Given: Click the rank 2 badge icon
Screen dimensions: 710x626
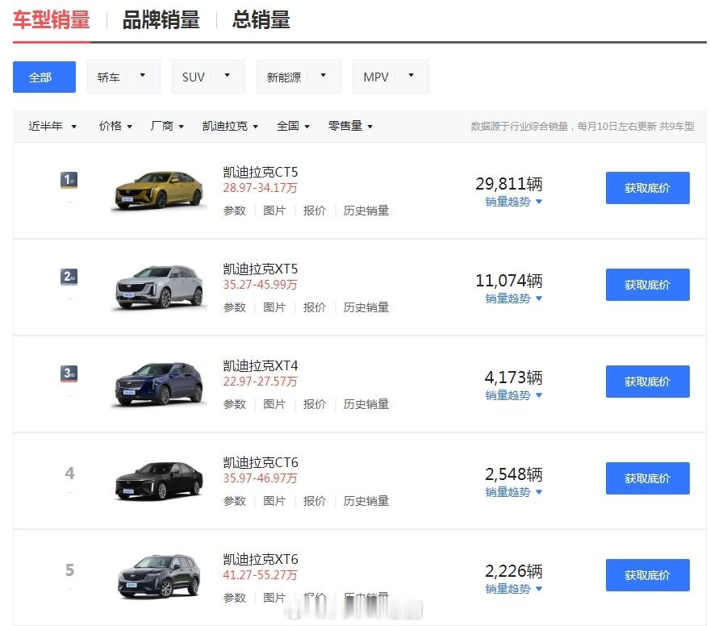Looking at the screenshot, I should [x=69, y=277].
